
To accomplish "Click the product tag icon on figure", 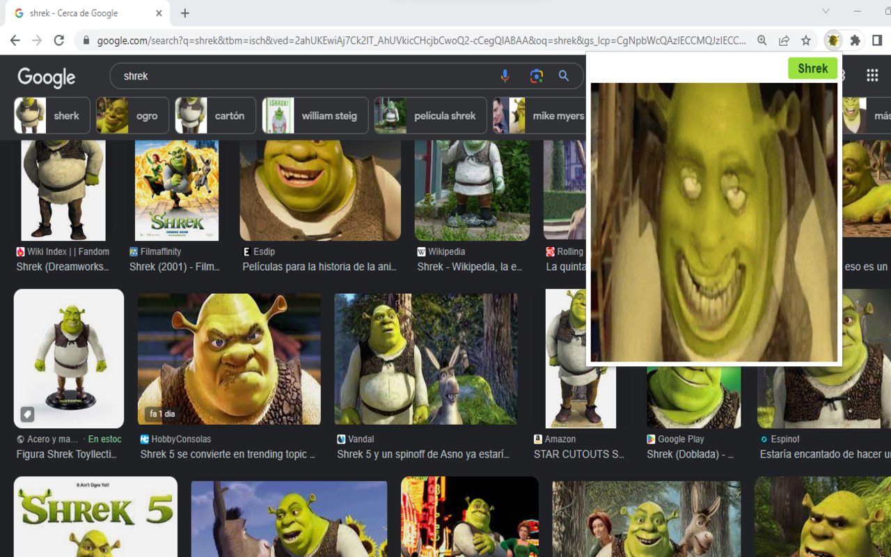I will point(27,414).
